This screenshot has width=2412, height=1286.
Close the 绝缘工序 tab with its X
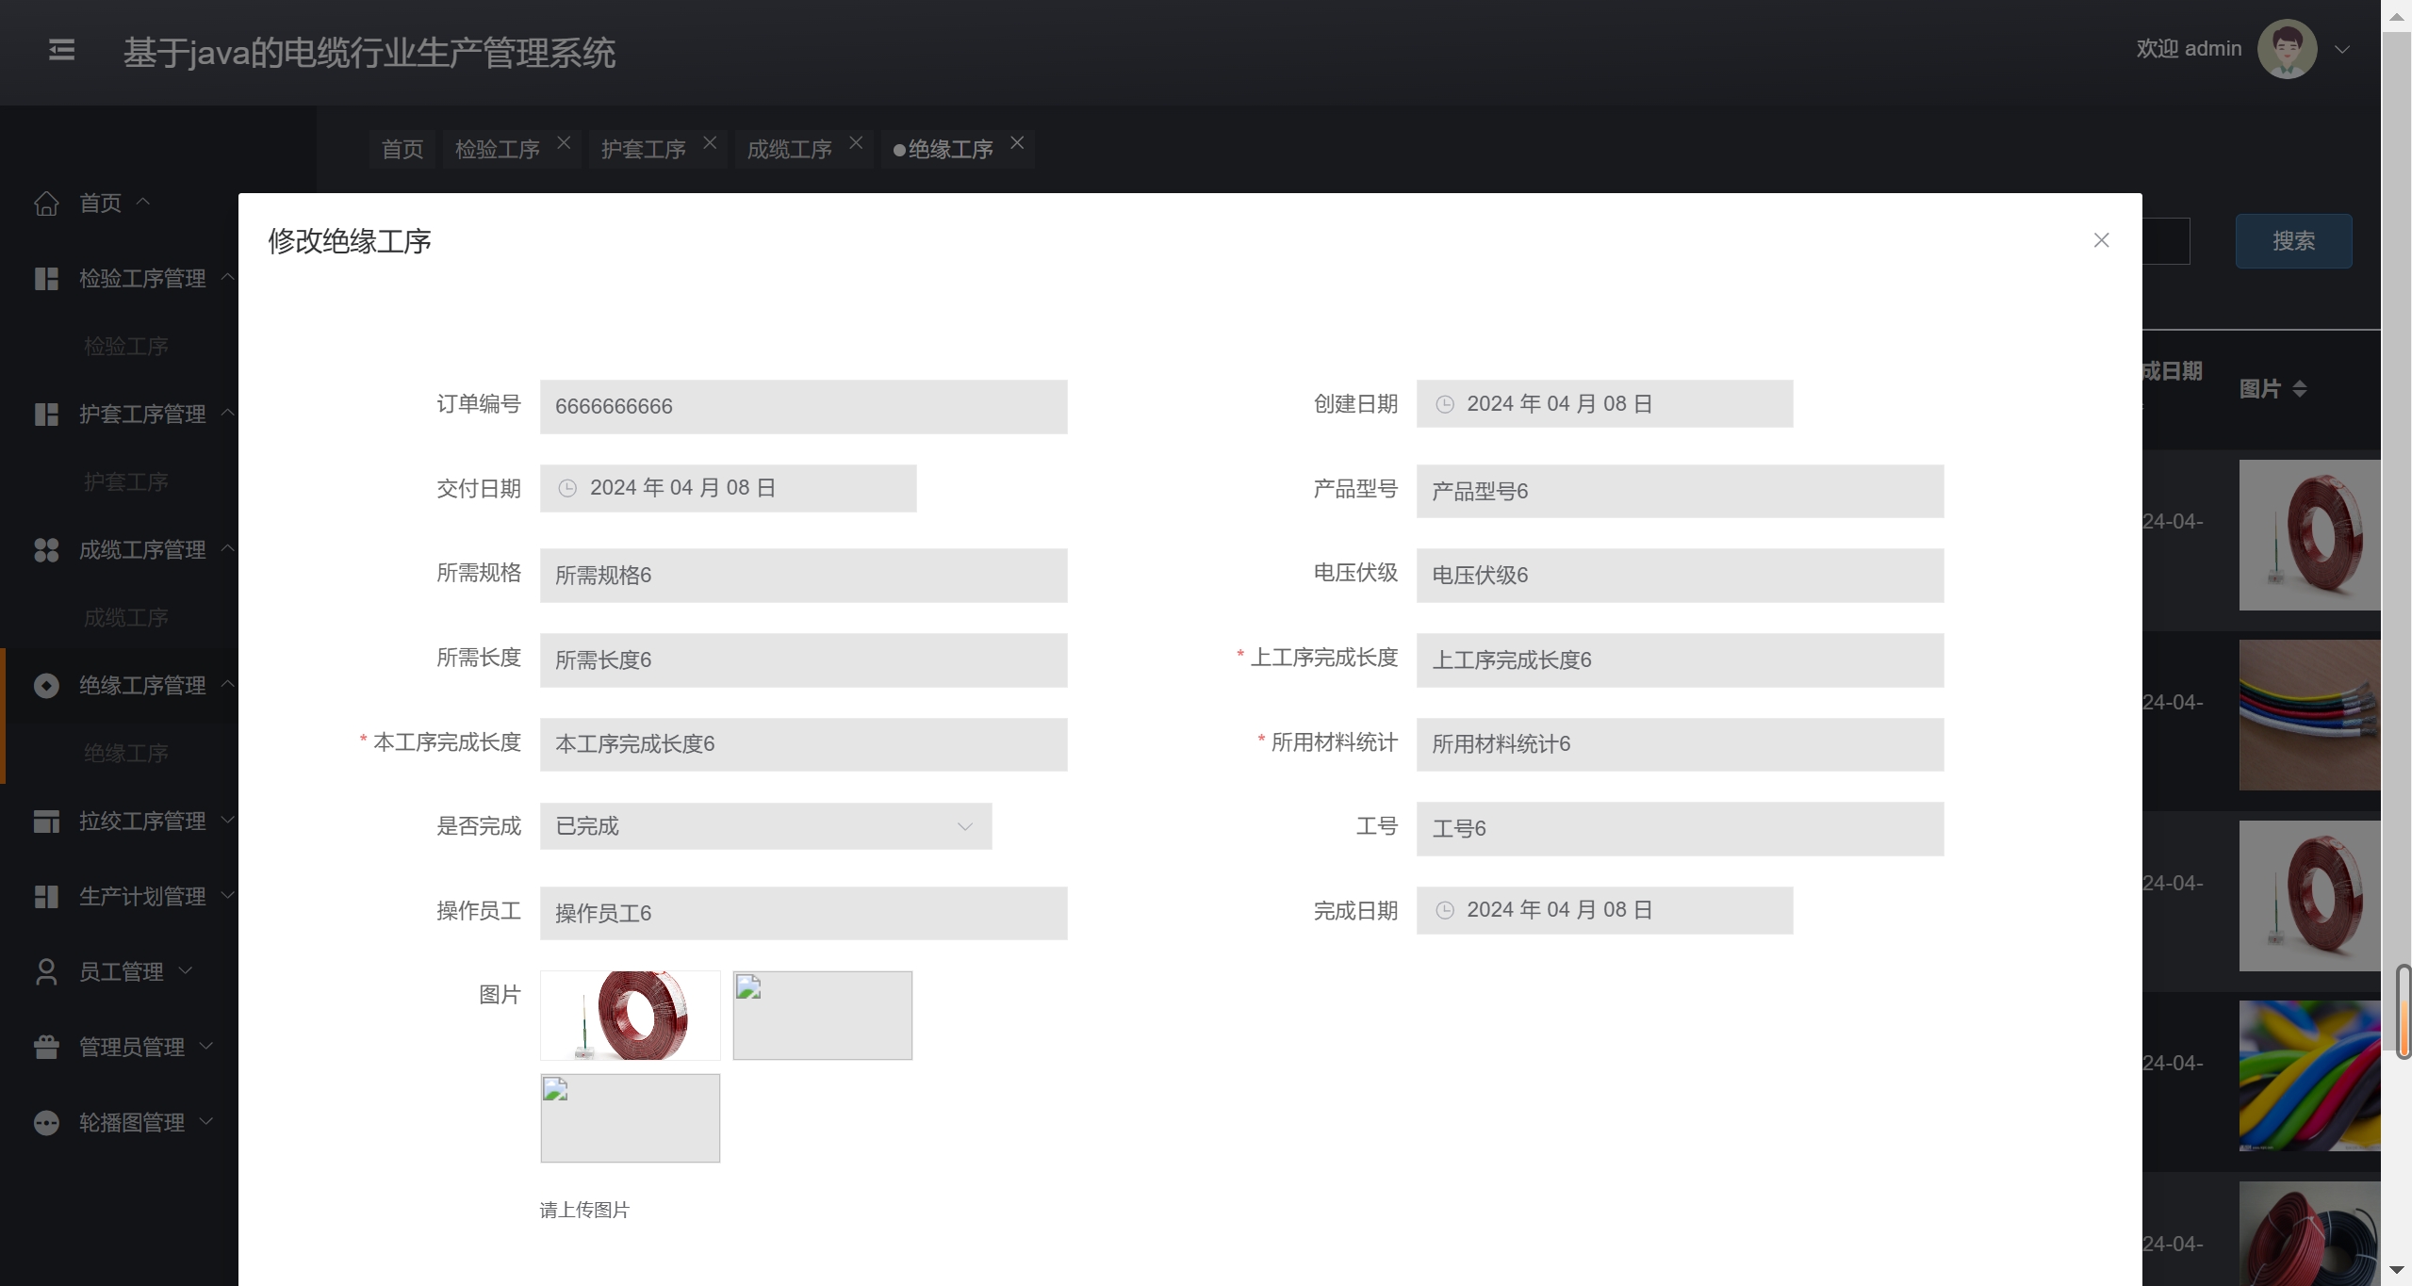[x=1017, y=142]
